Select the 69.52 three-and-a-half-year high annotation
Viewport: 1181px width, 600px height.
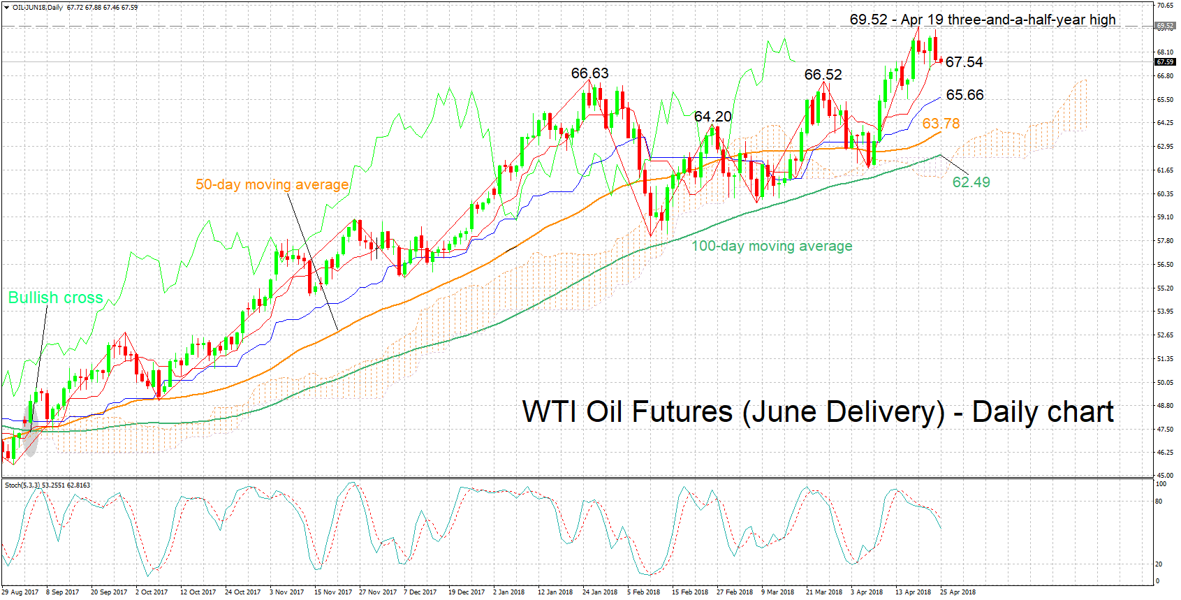pos(982,20)
